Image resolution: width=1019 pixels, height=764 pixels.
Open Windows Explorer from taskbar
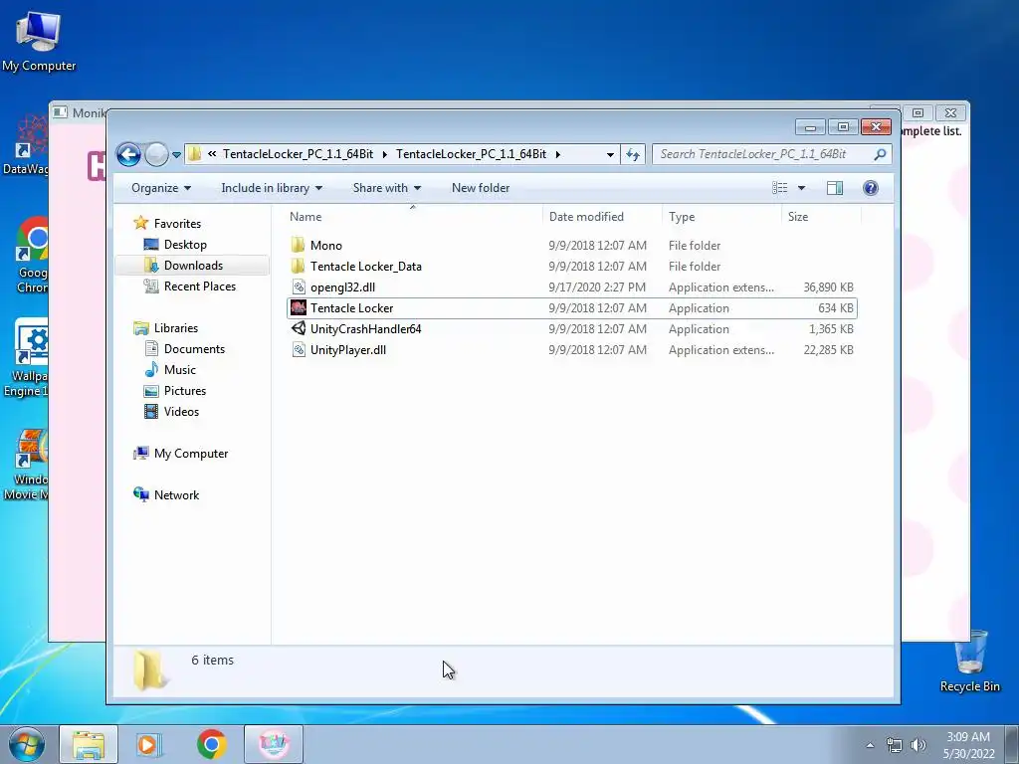[89, 744]
